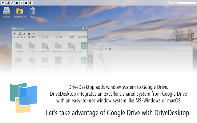Screen dimensions: 197x123
Task: Select the DriveDirect folder in My Drive
Action: [x=32, y=47]
